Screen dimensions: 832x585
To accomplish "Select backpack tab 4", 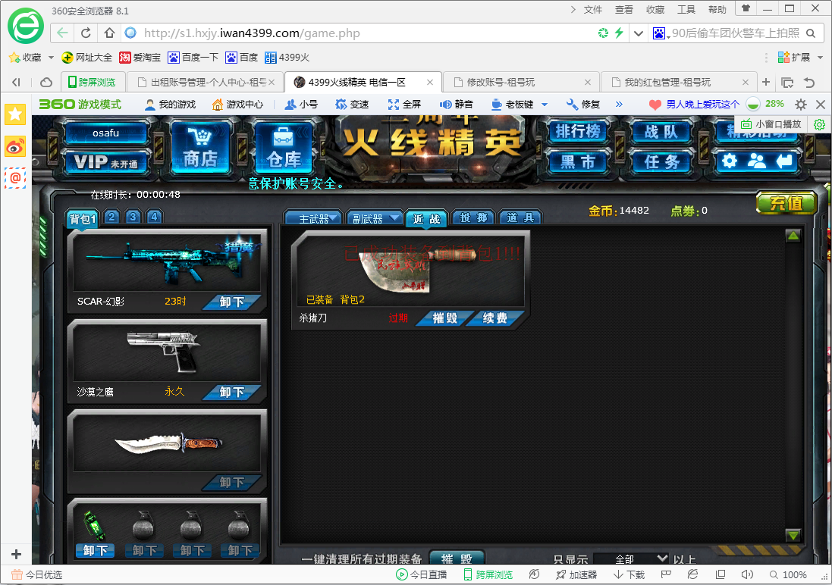I will click(155, 217).
